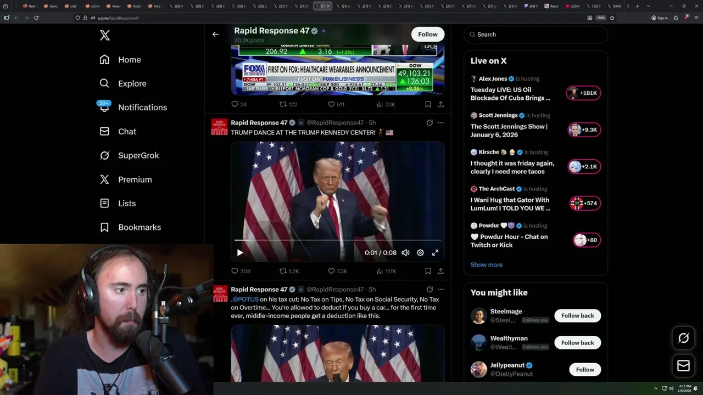Viewport: 703px width, 395px height.
Task: Show hidden system tray icons
Action: tap(655, 388)
